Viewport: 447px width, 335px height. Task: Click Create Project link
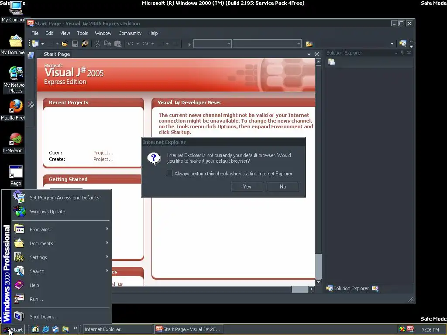[x=103, y=159]
